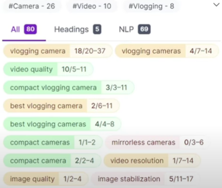Screen dimensions: 222x188
Task: Click the 'best vlogging camera' keyword chip
Action: click(x=61, y=106)
